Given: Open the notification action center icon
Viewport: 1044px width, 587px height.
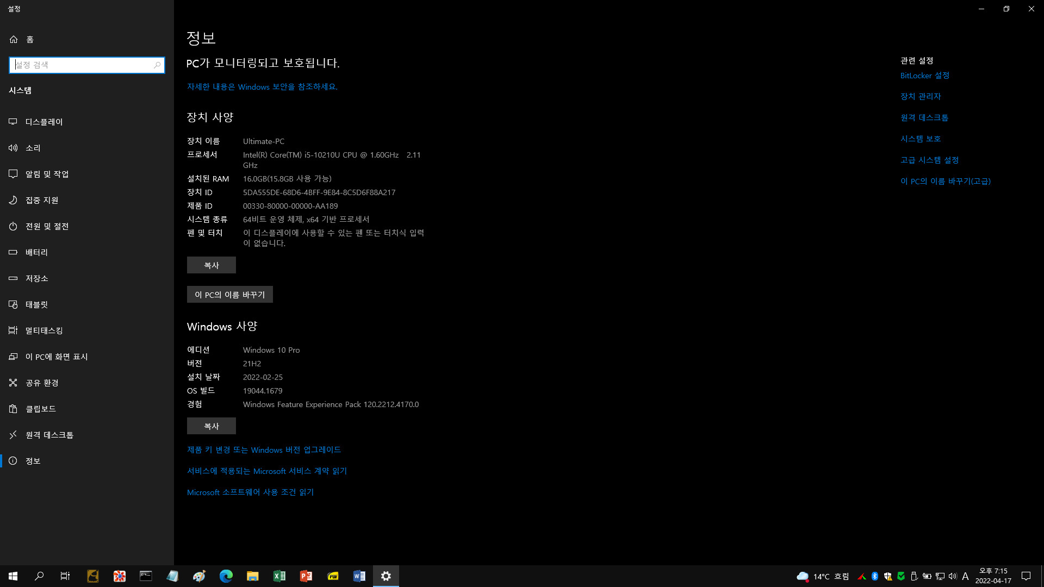Looking at the screenshot, I should [1026, 576].
